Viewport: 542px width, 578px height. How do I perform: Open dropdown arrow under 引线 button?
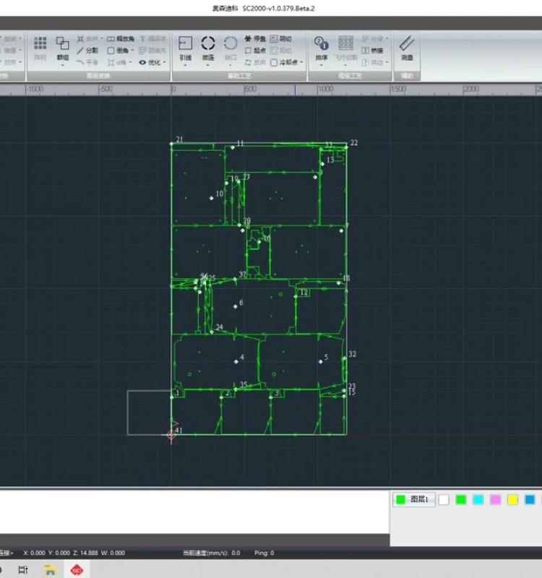pos(186,65)
